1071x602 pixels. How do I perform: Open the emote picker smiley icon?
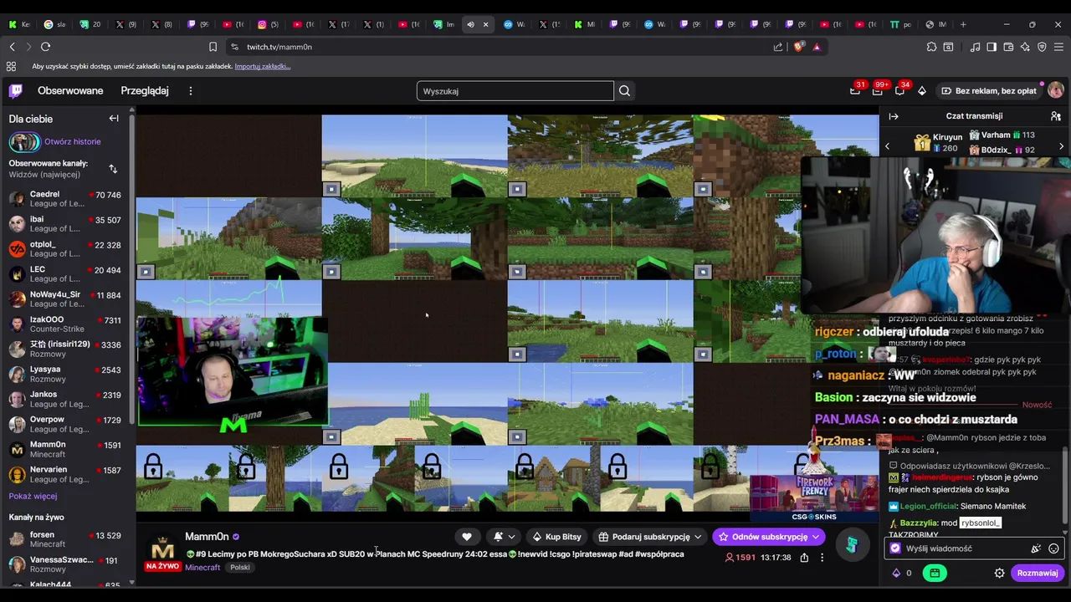pyautogui.click(x=1053, y=548)
